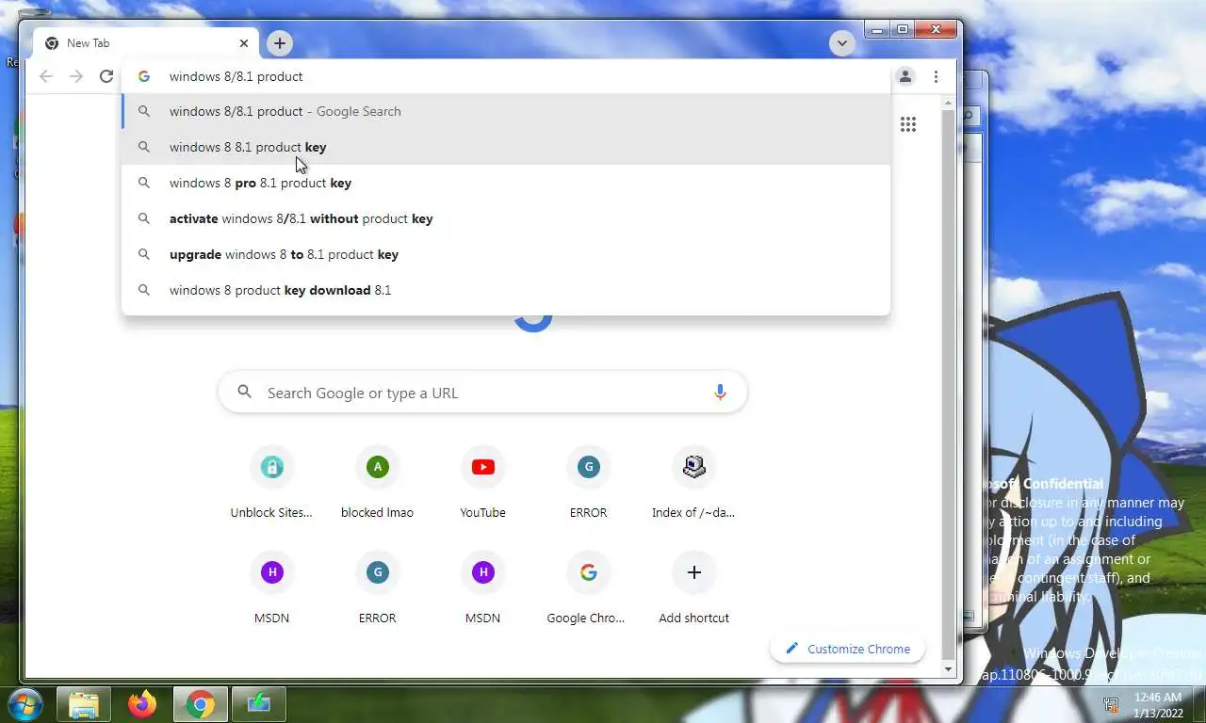
Task: Open the MSDN shortcut under Unblock Sites
Action: (271, 587)
